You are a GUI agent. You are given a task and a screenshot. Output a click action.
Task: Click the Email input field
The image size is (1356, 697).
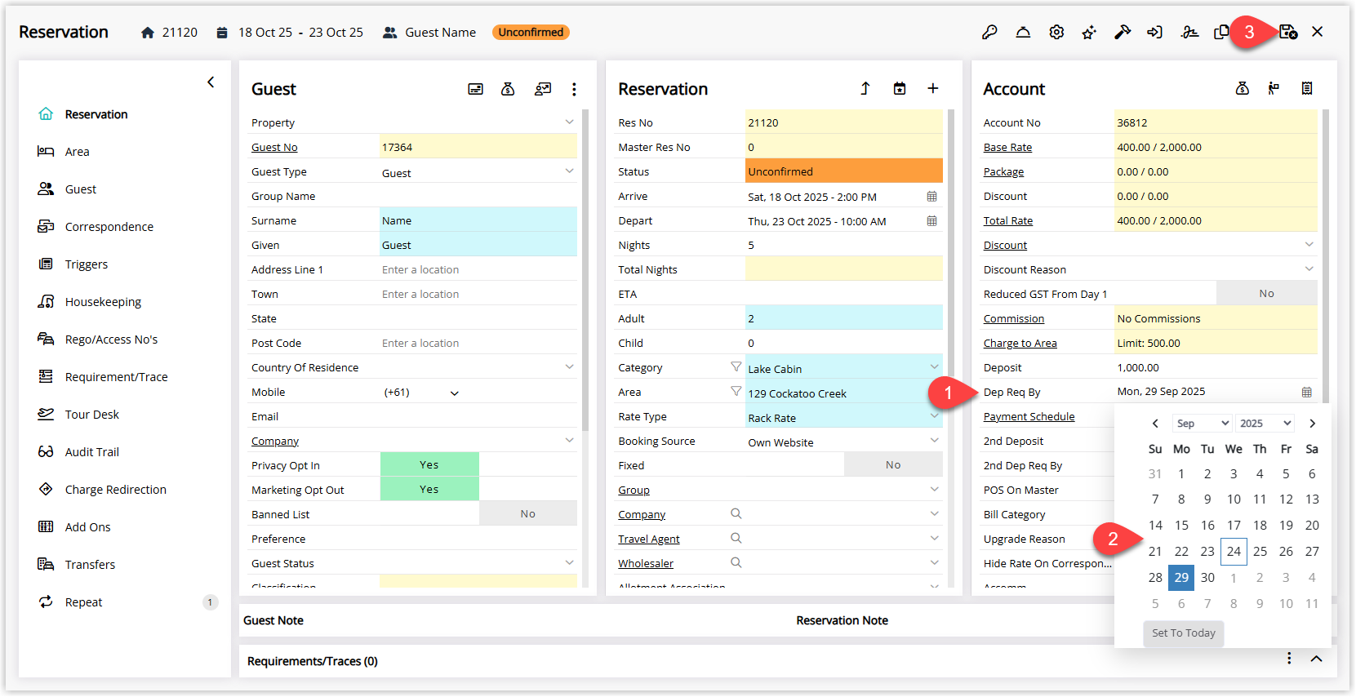click(478, 416)
